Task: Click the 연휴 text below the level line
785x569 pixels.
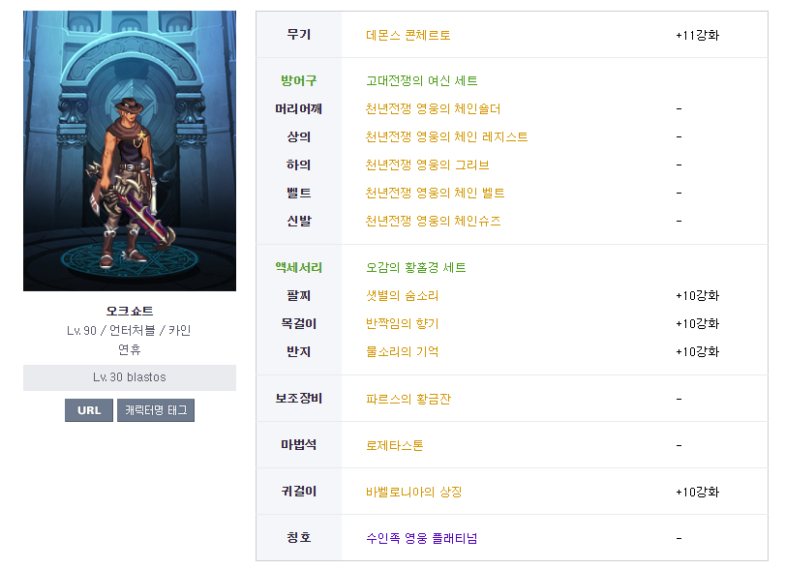Action: (130, 349)
